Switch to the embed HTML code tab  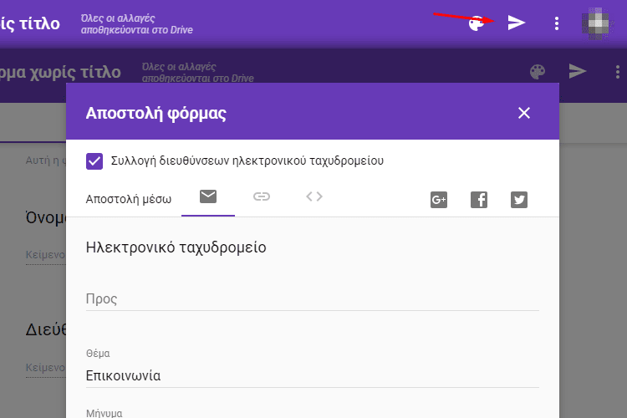pos(314,197)
